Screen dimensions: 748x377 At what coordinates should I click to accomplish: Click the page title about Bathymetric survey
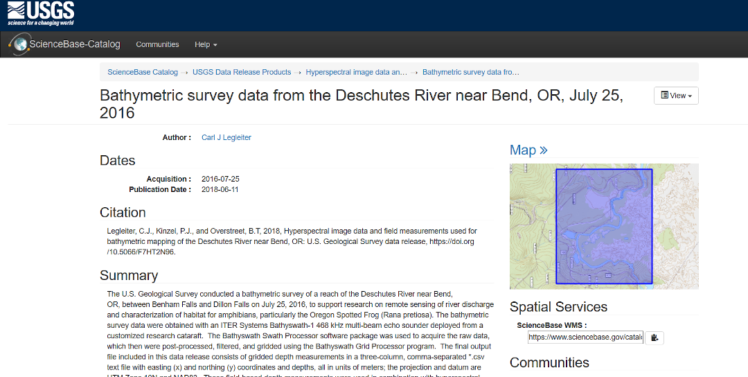pos(362,104)
